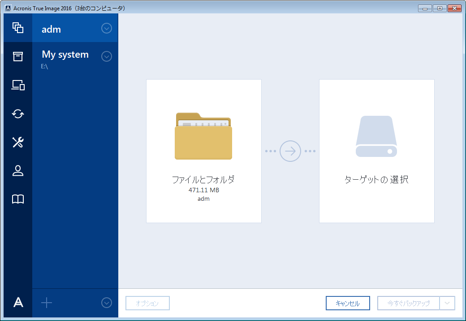Click the Acronis A logo icon

(18, 303)
